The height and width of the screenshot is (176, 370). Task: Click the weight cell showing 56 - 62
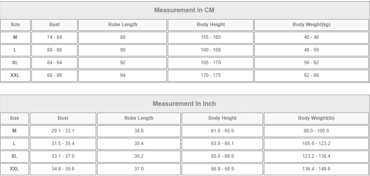[311, 63]
